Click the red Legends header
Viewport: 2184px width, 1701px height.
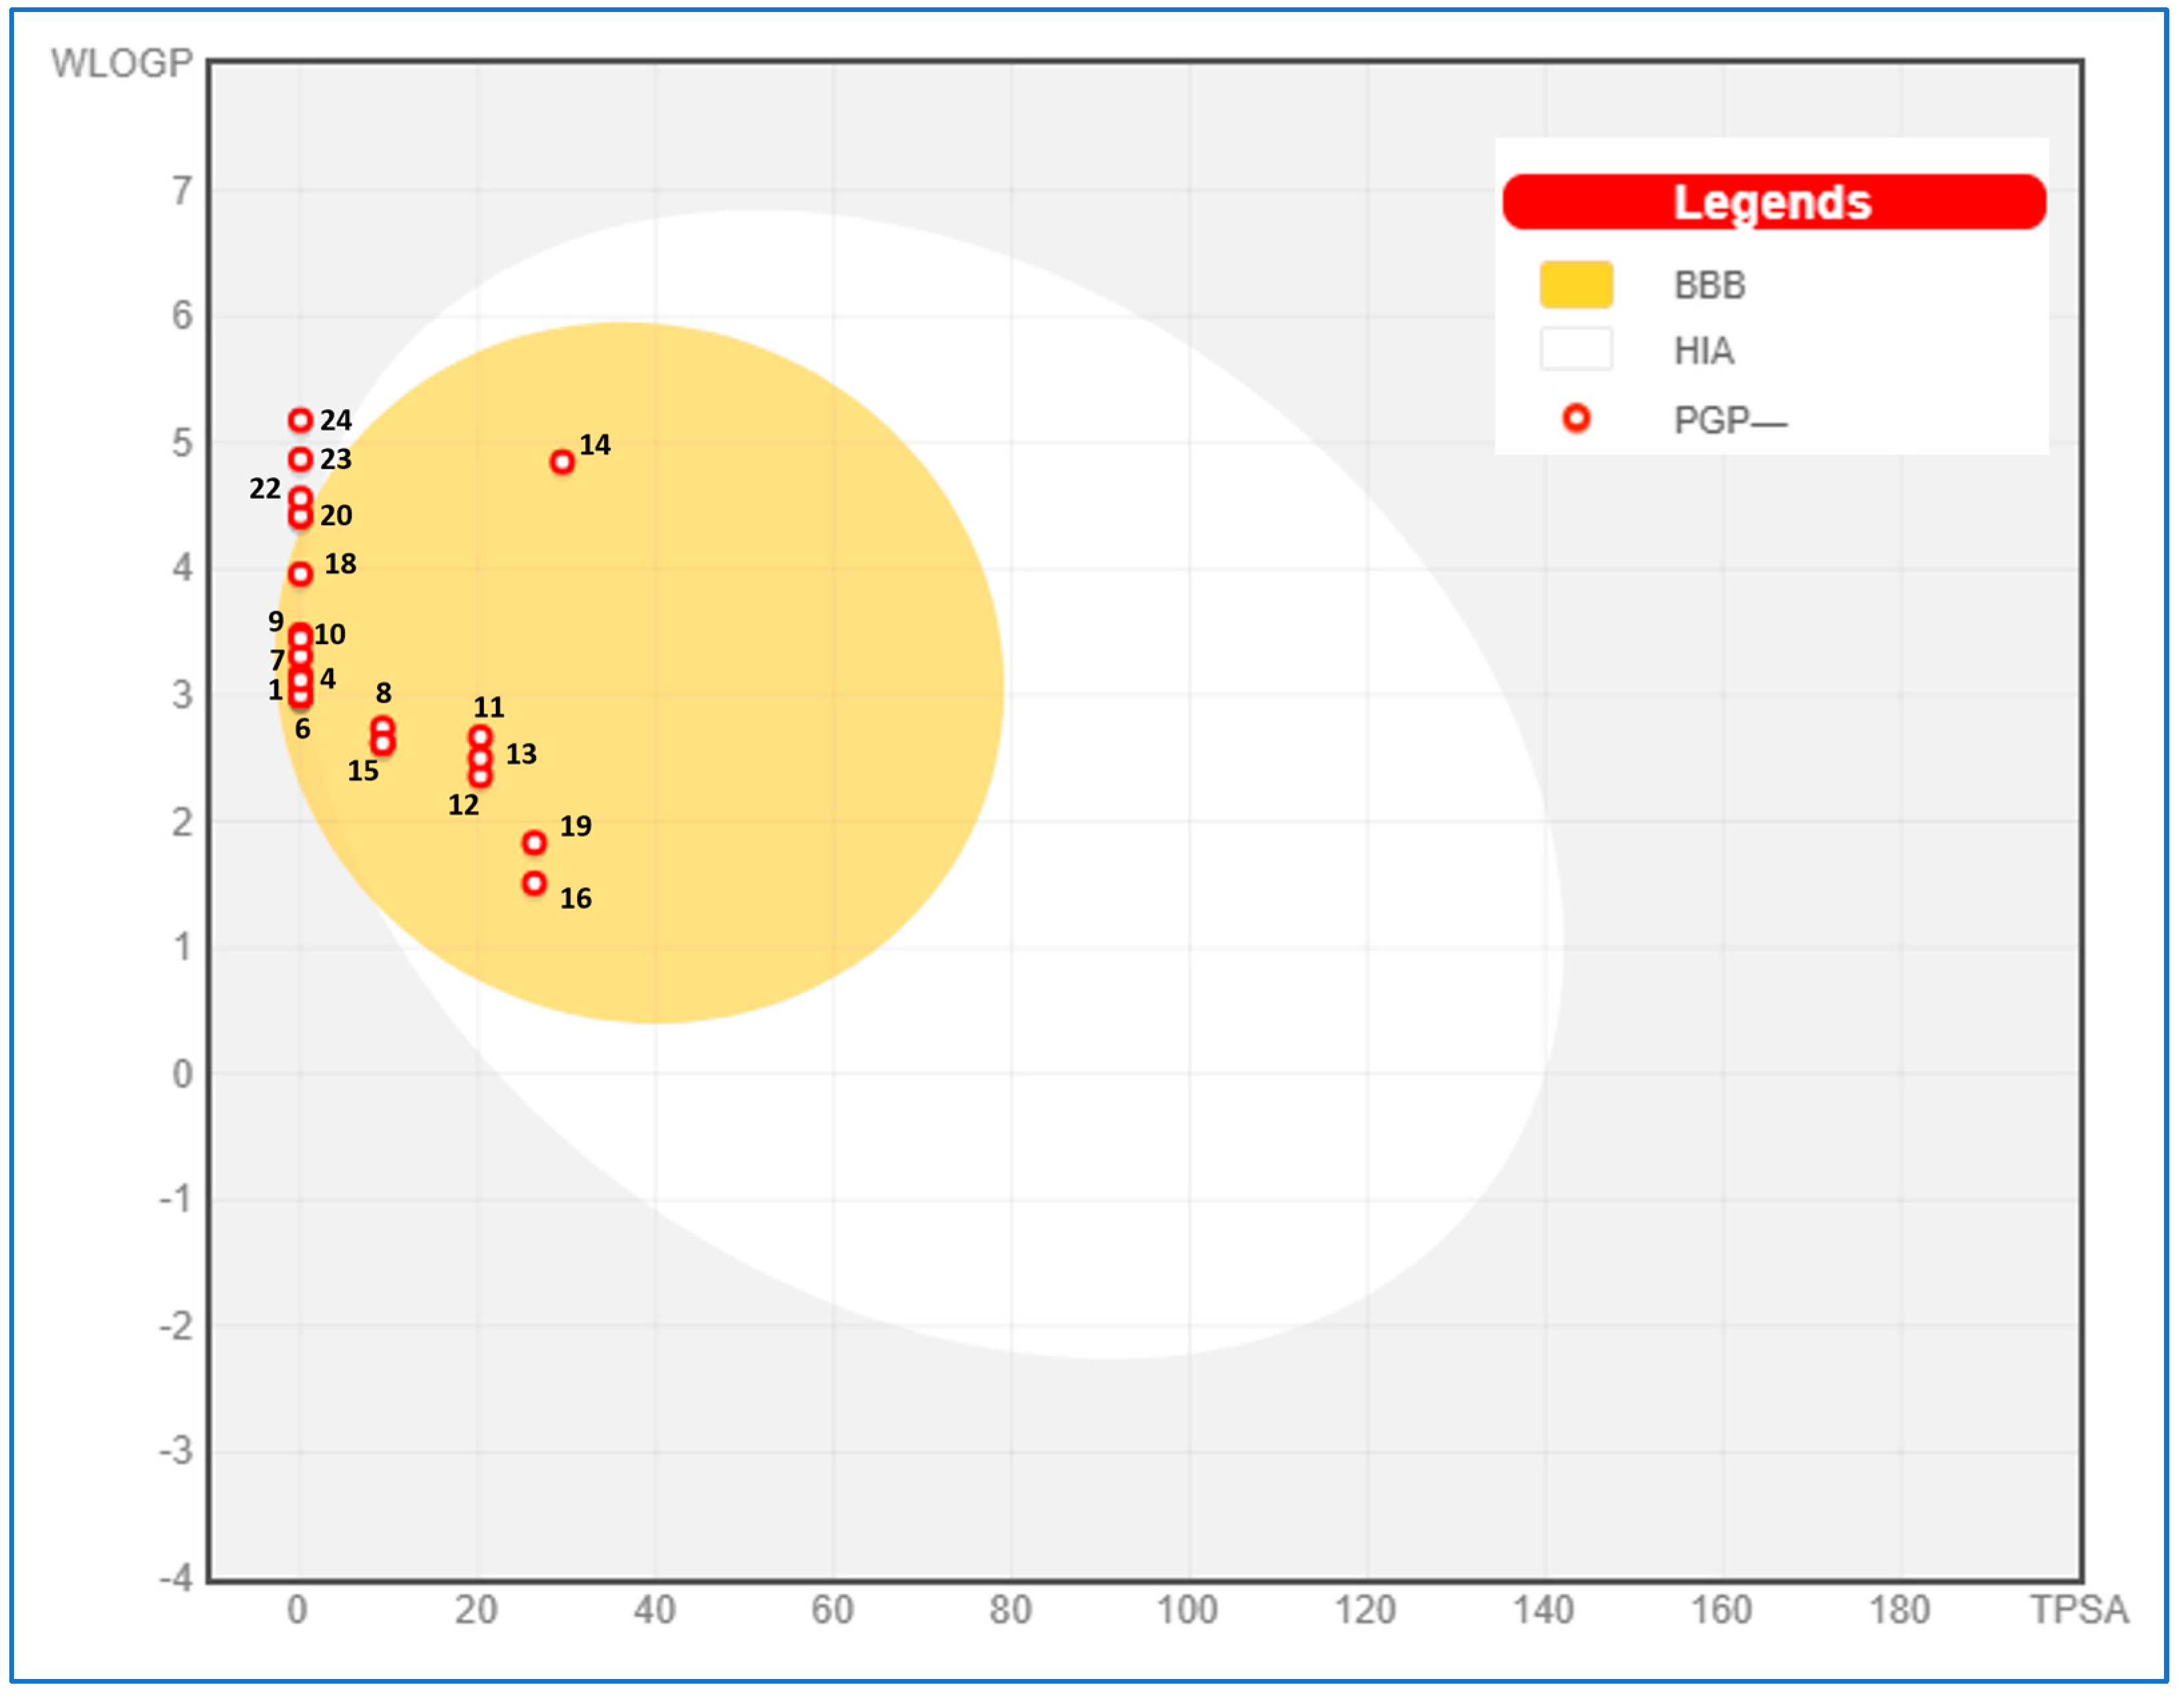pos(1773,202)
